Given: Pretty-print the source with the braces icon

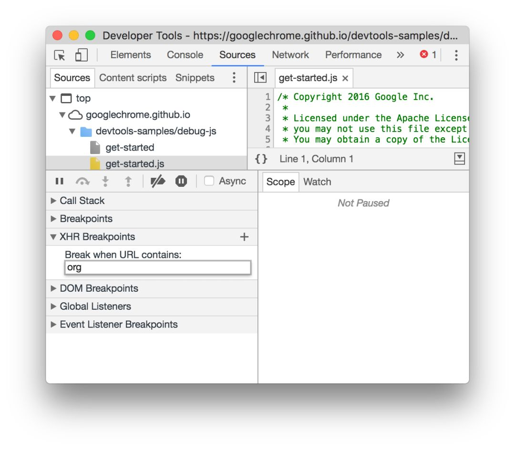Looking at the screenshot, I should click(261, 159).
